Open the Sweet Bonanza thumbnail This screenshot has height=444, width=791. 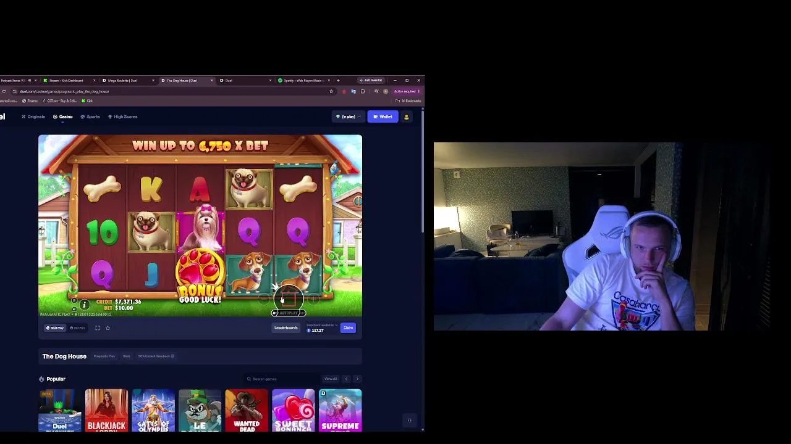[x=294, y=410]
